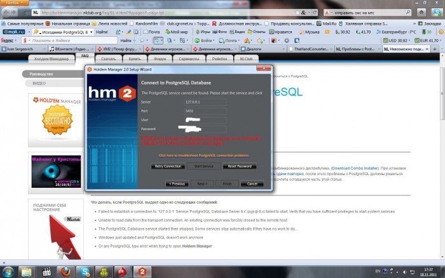The image size is (445, 278).
Task: Open Firefox home page icon
Action: [421, 13]
